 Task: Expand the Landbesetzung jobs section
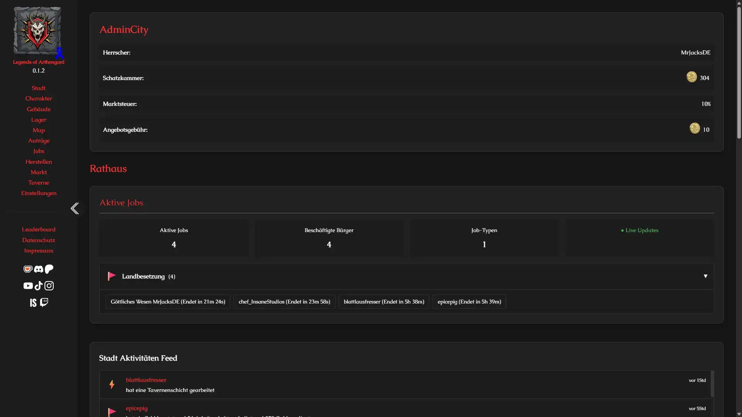706,276
